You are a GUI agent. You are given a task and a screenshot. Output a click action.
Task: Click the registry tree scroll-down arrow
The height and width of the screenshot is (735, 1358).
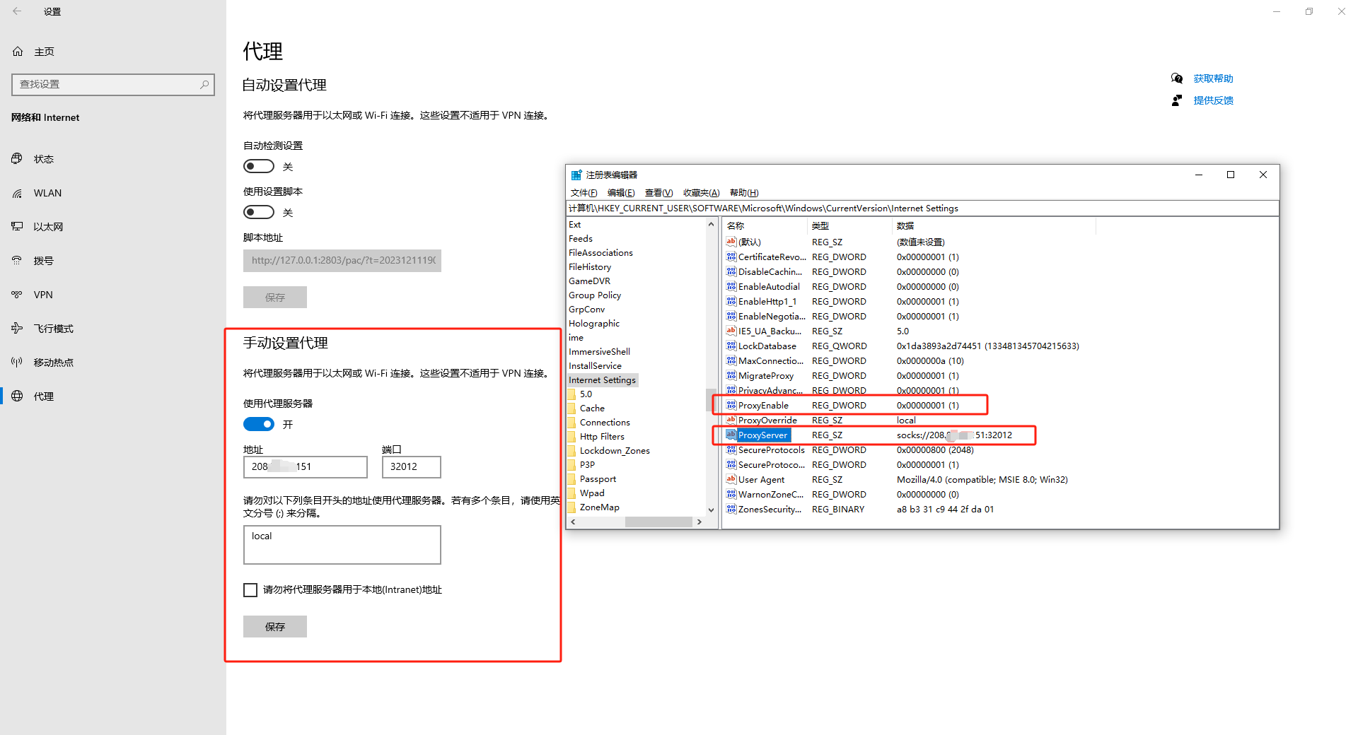click(711, 510)
